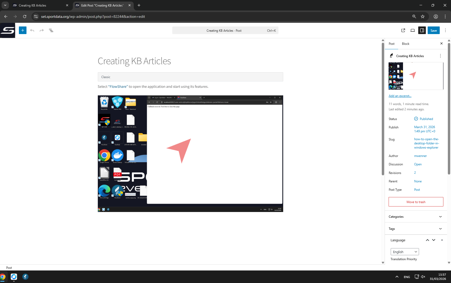This screenshot has height=283, width=451.
Task: Click the block inserter plus button
Action: [x=23, y=30]
